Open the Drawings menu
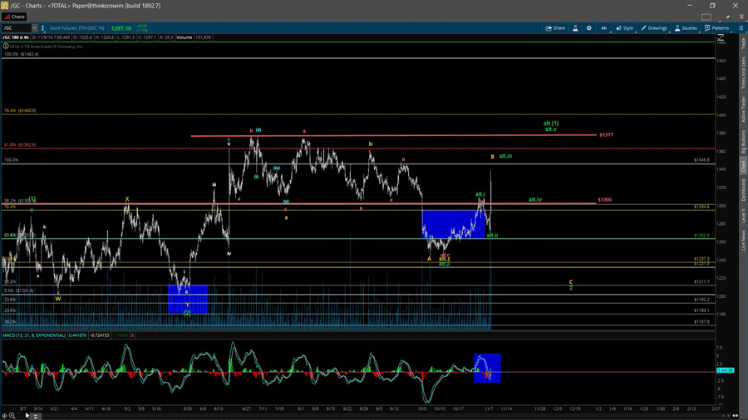748x420 pixels. (x=654, y=28)
